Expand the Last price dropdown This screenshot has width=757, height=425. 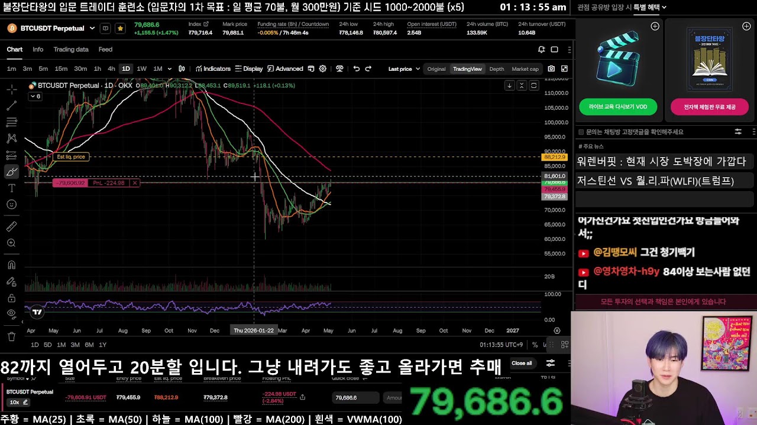click(x=404, y=69)
